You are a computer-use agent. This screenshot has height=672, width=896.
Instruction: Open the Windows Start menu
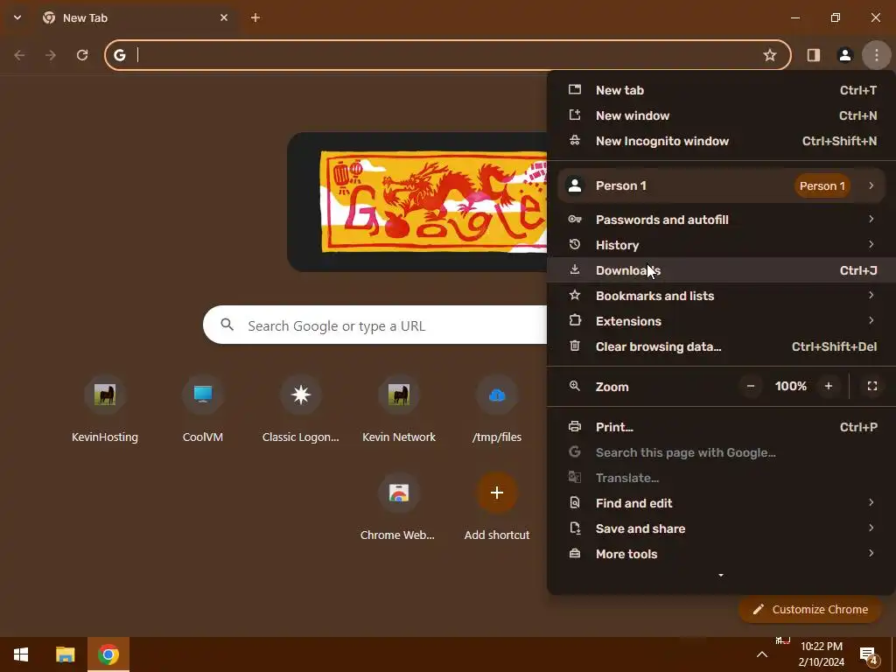click(21, 654)
